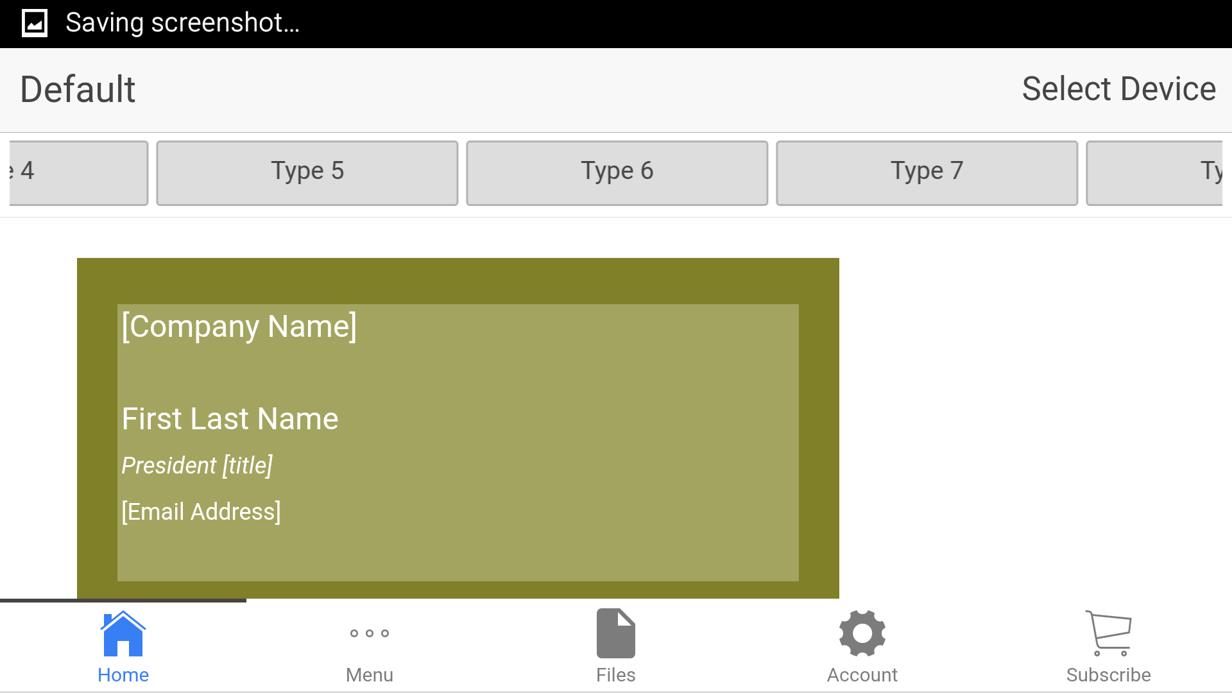Tap the [Company Name] placeholder text

(239, 327)
